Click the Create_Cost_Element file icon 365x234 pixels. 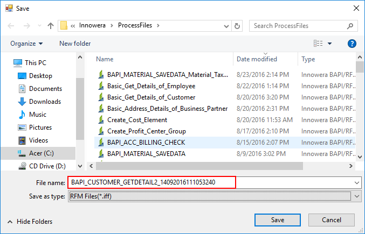[x=100, y=120]
